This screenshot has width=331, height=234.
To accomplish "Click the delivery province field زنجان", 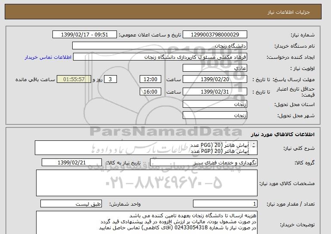I will click(215, 104).
